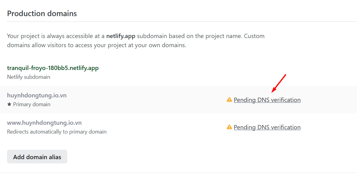Click the Redirects automatically to primary domain text
The width and height of the screenshot is (357, 185).
click(x=57, y=131)
